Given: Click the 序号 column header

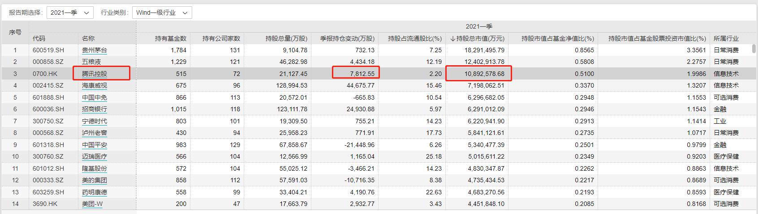Looking at the screenshot, I should [x=15, y=32].
